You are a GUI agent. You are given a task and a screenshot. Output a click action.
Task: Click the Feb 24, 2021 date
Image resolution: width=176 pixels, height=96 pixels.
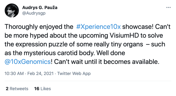pos(40,73)
